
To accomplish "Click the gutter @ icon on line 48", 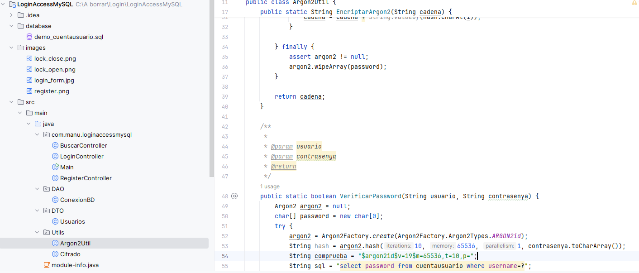I will click(234, 196).
